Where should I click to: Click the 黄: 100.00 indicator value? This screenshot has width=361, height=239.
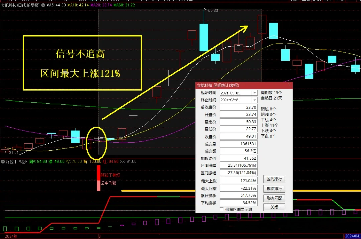pyautogui.click(x=92, y=162)
